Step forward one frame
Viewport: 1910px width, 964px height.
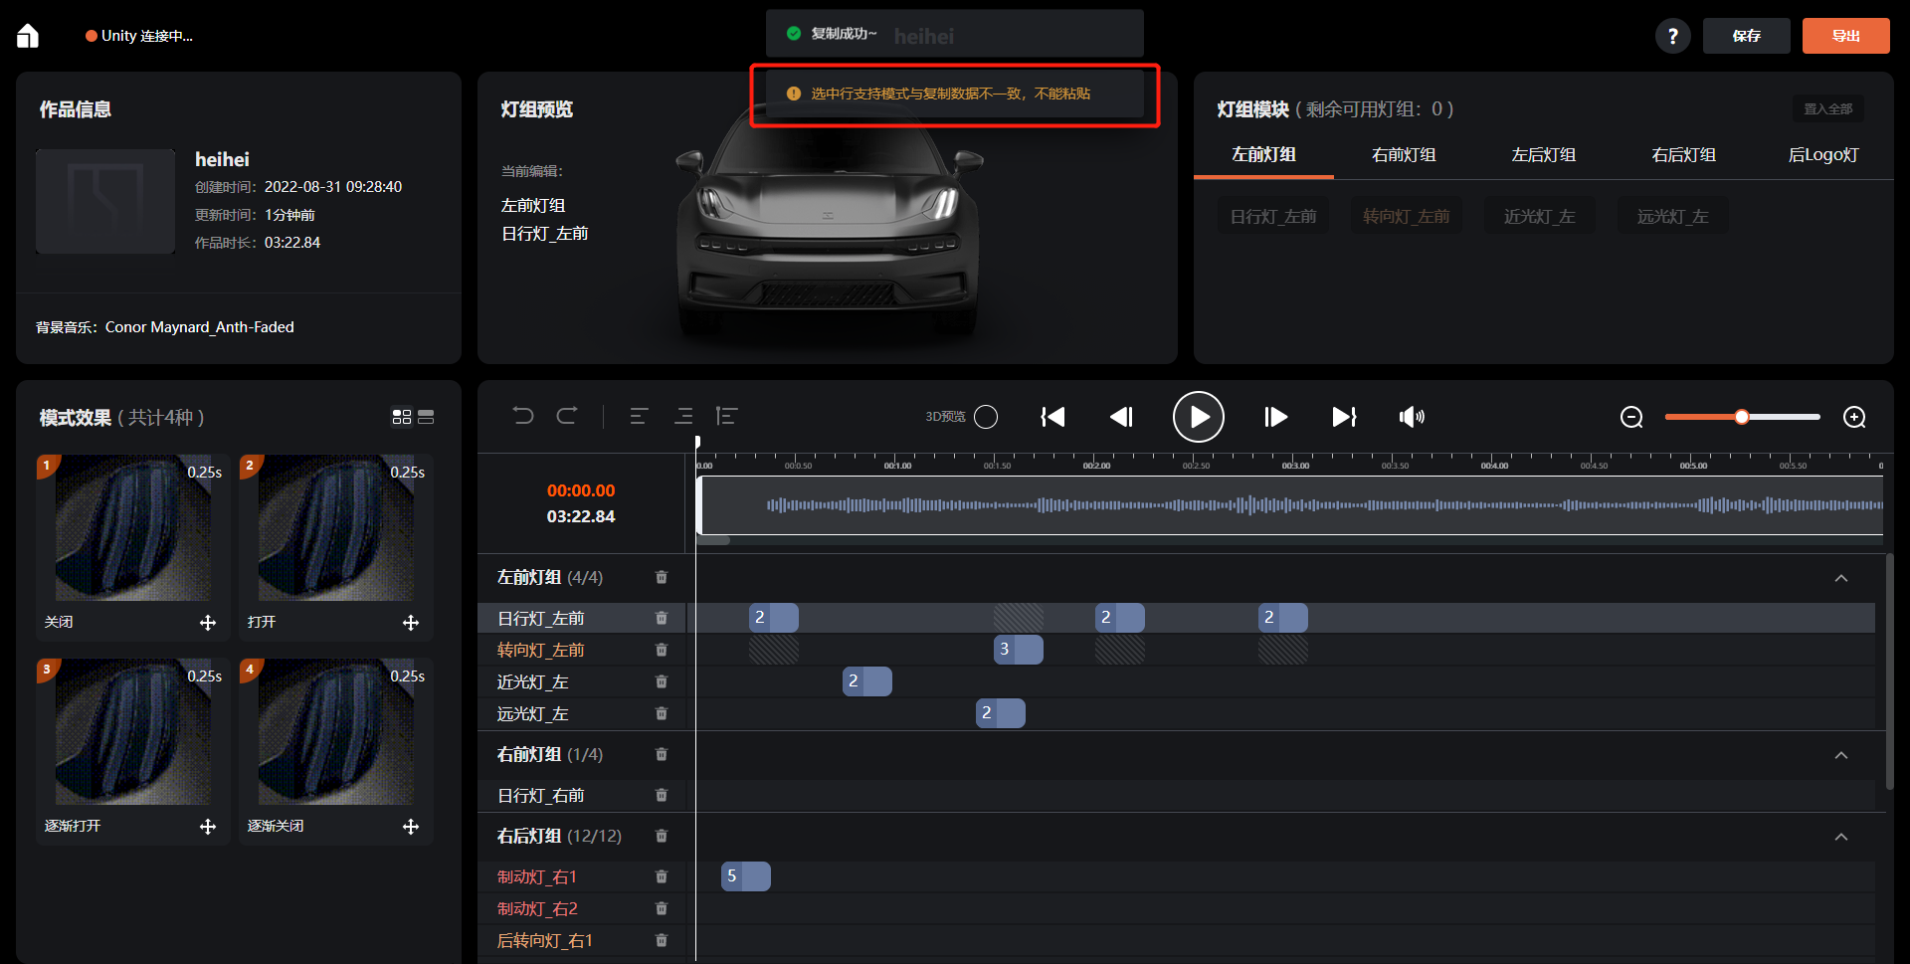[1275, 417]
